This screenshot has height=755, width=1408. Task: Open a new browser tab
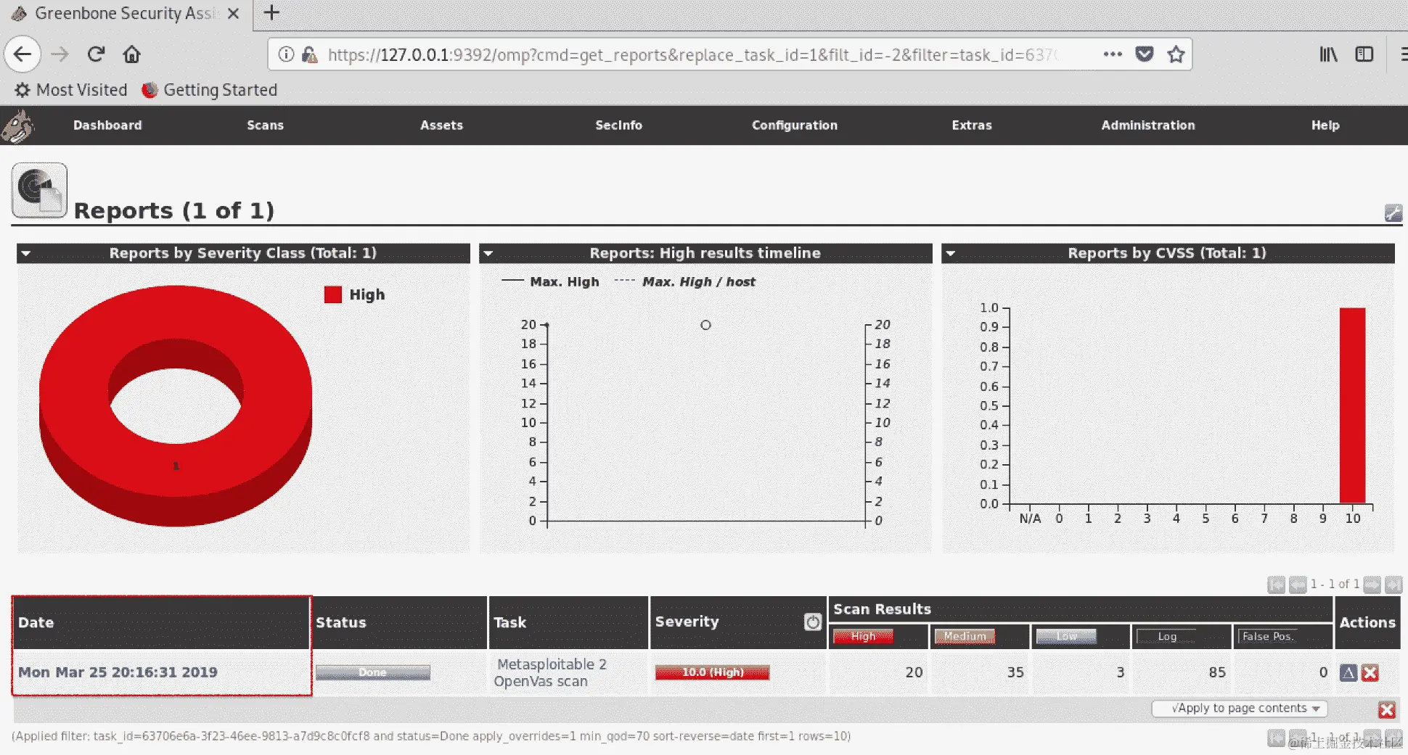tap(271, 13)
